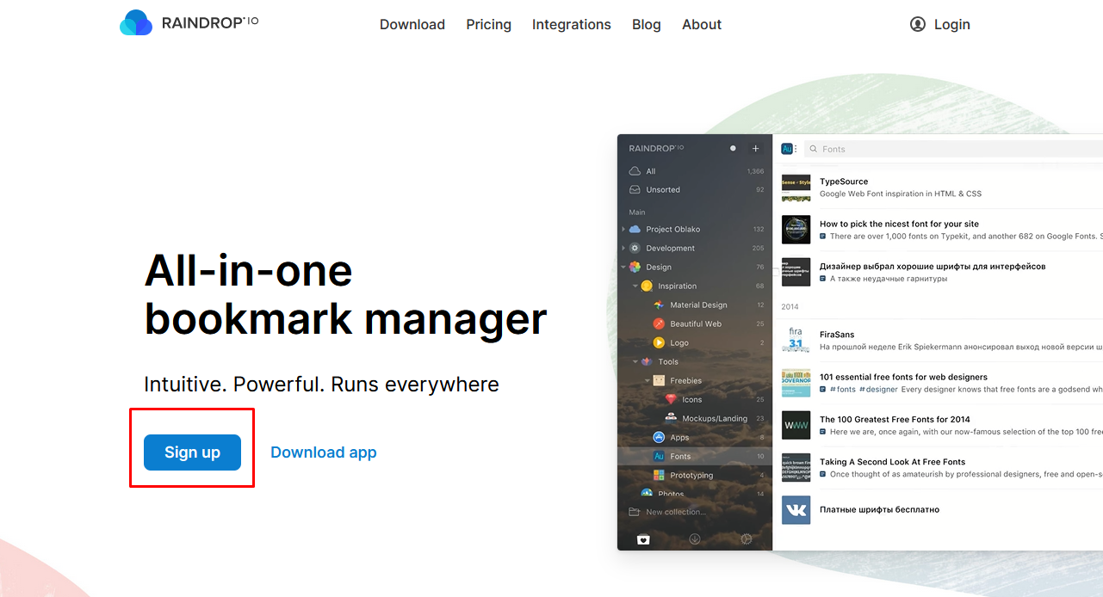Open '101 essential free fonts for web designers'

click(x=903, y=377)
